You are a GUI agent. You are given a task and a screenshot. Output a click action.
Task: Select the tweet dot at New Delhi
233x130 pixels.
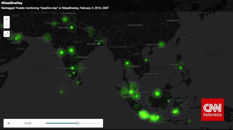(72, 27)
